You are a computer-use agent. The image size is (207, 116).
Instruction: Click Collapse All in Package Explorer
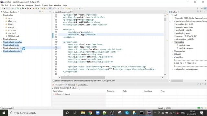[x=40, y=12]
